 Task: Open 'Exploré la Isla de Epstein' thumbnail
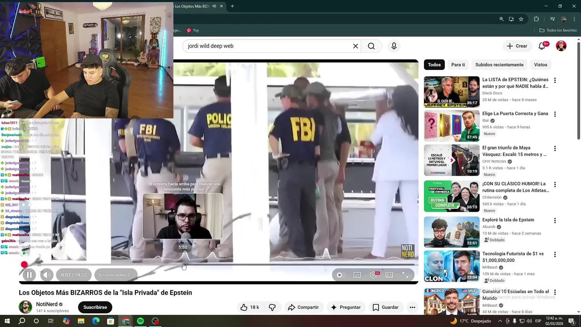tap(452, 232)
